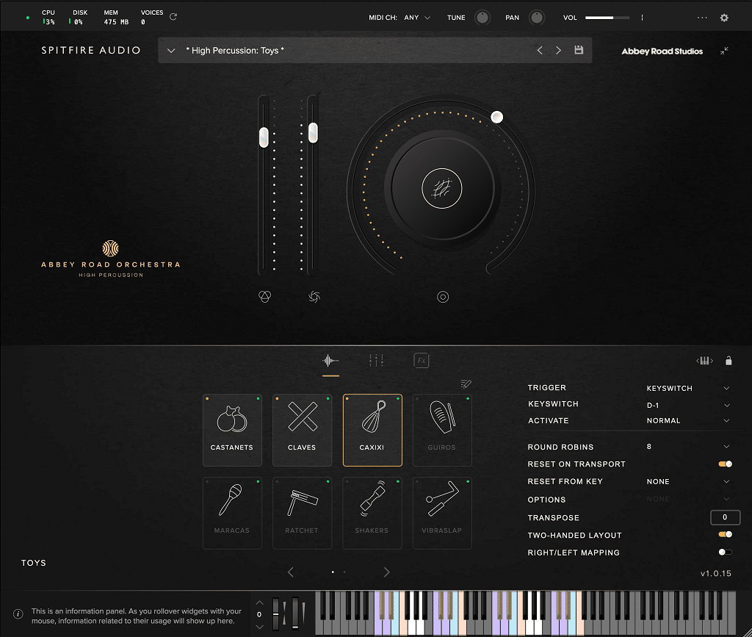This screenshot has width=752, height=637.
Task: Go to the next preset
Action: pyautogui.click(x=558, y=51)
